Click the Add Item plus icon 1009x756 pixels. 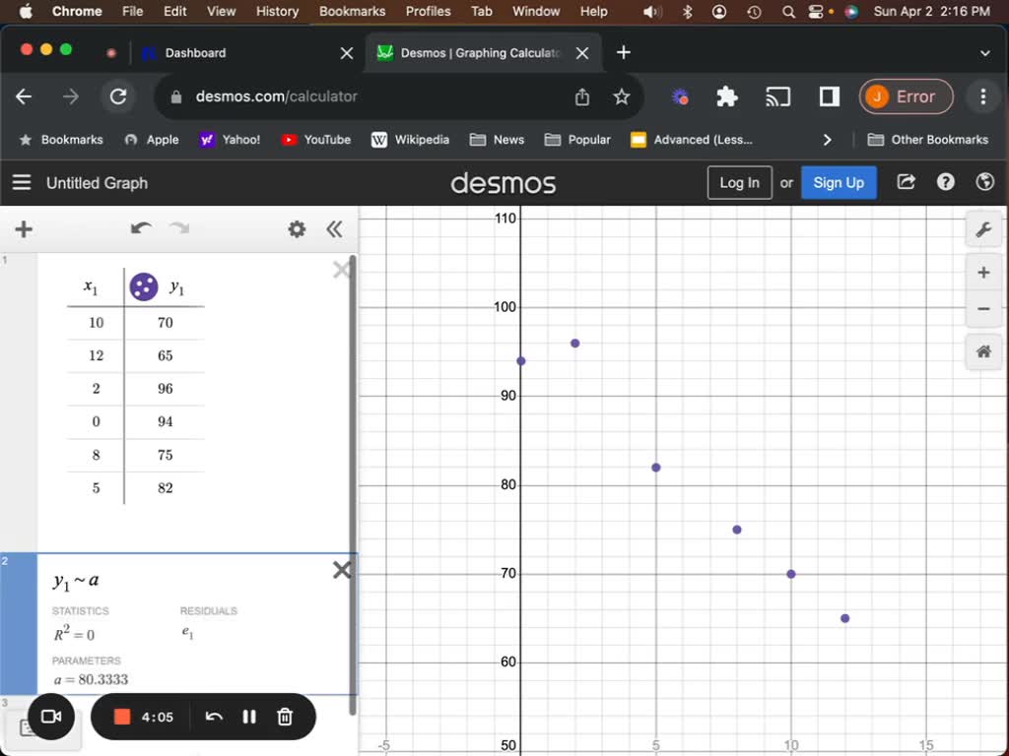click(x=24, y=229)
